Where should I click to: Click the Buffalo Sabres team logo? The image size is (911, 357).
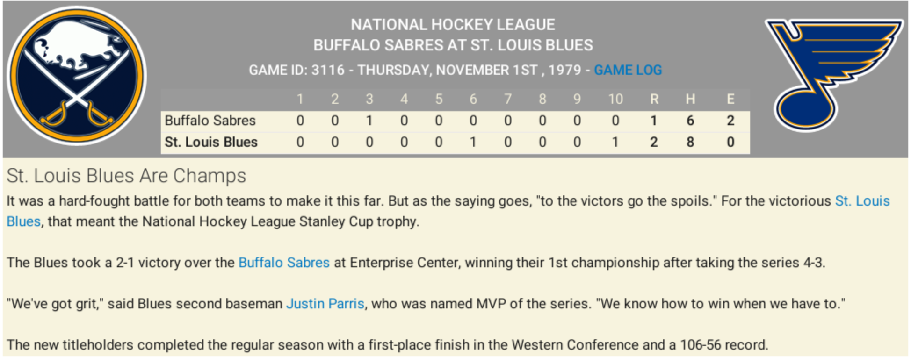[77, 76]
